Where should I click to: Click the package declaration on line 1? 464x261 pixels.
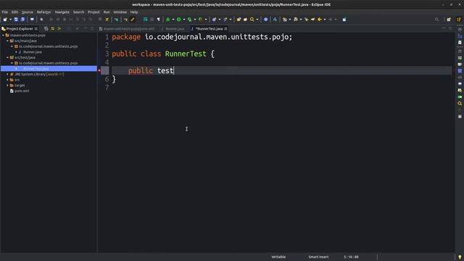tap(202, 37)
